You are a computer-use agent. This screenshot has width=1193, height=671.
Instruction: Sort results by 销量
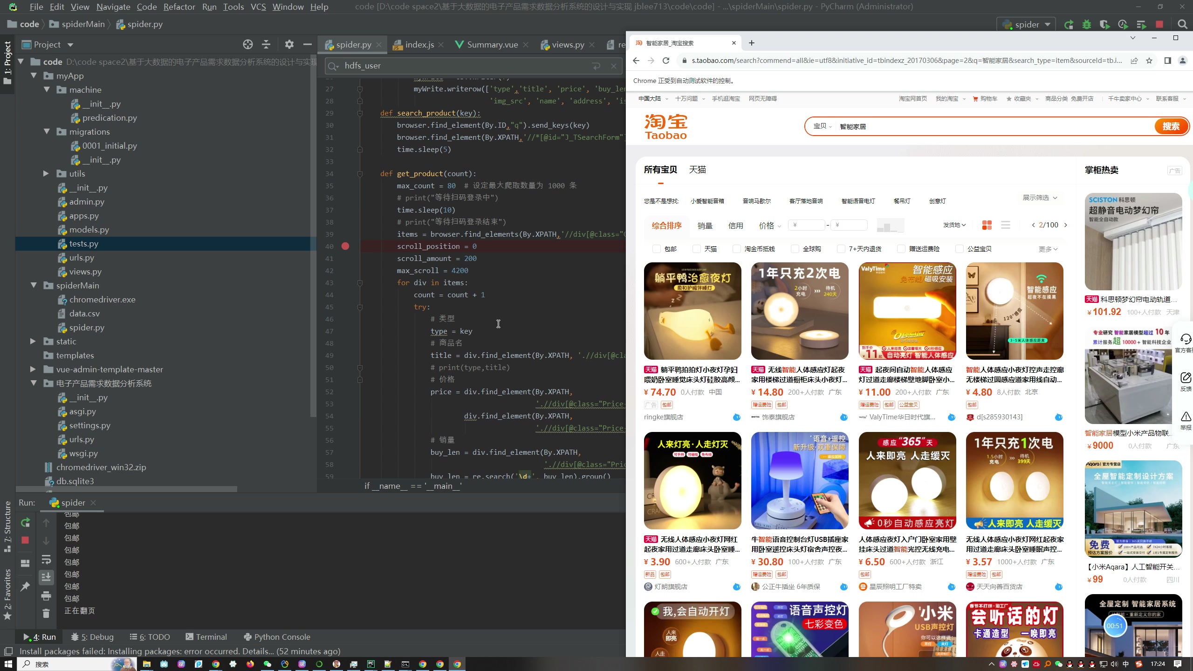point(705,226)
